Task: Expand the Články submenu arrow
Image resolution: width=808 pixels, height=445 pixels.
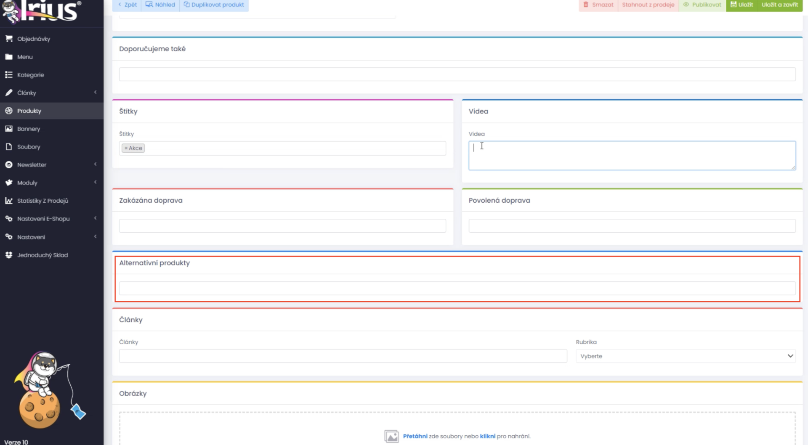Action: 96,92
